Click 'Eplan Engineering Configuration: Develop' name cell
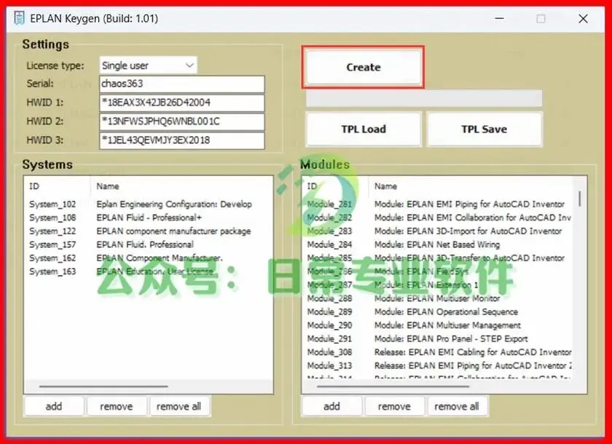612x444 pixels. (174, 204)
